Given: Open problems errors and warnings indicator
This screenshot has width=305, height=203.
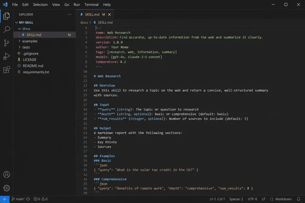Looking at the screenshot, I should [41, 199].
